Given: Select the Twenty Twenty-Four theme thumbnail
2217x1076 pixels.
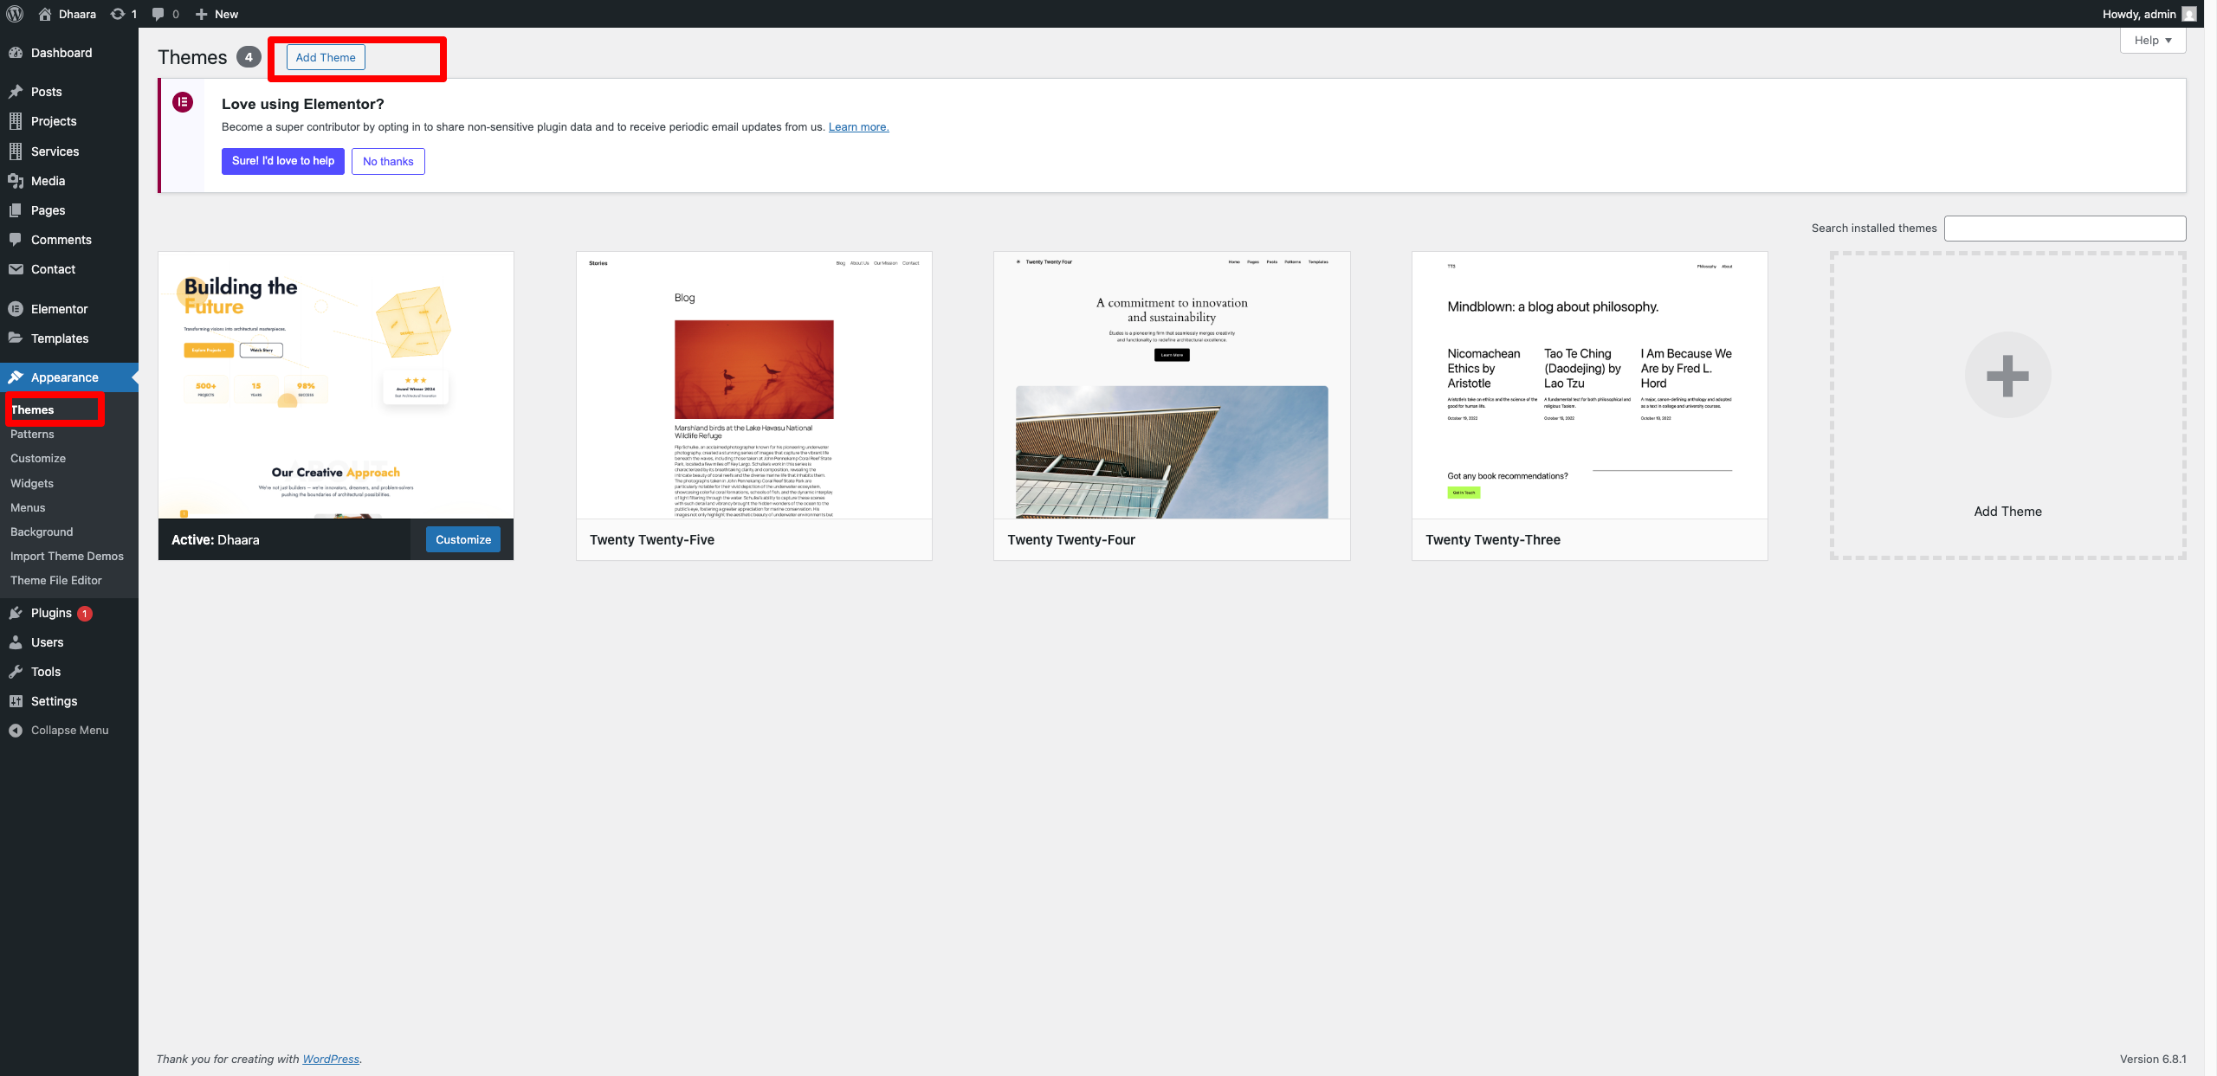Looking at the screenshot, I should tap(1172, 385).
